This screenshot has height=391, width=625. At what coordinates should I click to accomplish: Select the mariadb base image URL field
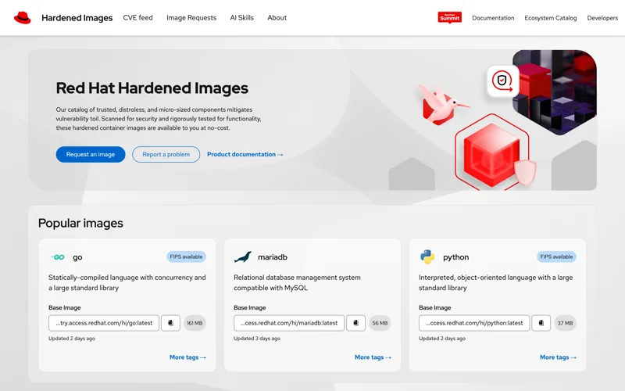pyautogui.click(x=289, y=323)
